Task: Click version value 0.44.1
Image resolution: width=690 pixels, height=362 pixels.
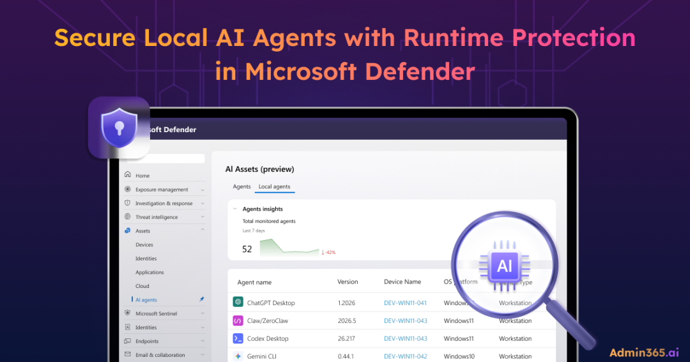Action: click(346, 356)
